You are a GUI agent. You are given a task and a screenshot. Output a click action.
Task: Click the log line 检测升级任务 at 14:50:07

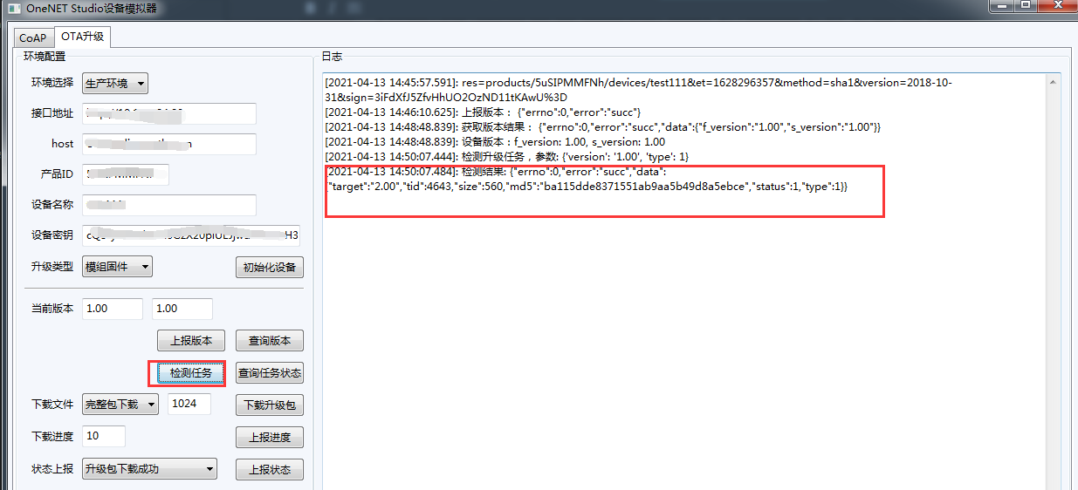click(x=507, y=156)
